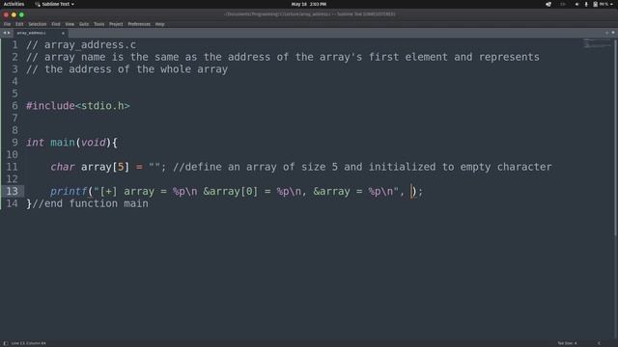Open the Goto menu
The image size is (618, 347).
tap(84, 24)
